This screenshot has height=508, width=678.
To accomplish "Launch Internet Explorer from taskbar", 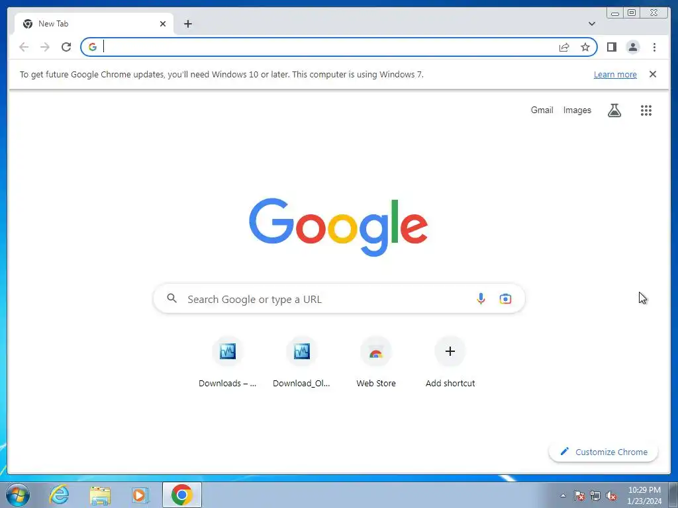I will tap(59, 495).
